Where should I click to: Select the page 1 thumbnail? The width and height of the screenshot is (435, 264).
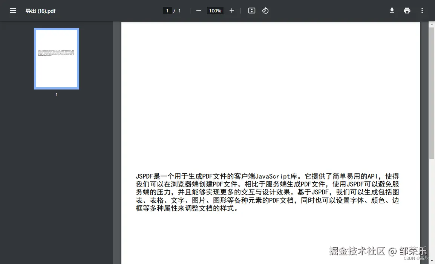[56, 58]
